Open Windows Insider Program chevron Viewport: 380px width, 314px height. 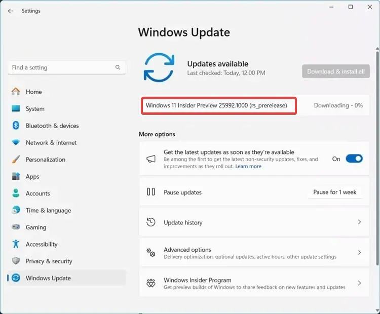[x=359, y=283]
